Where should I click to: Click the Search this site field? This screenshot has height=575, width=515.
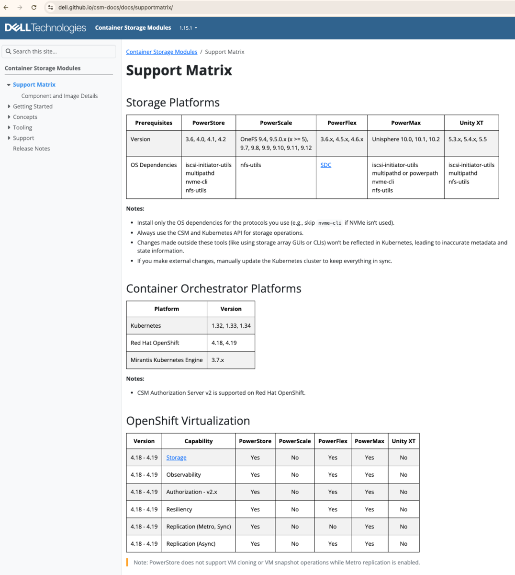pyautogui.click(x=59, y=51)
